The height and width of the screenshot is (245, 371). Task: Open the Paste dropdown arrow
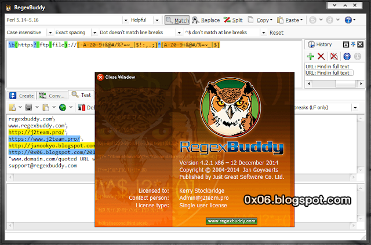301,20
